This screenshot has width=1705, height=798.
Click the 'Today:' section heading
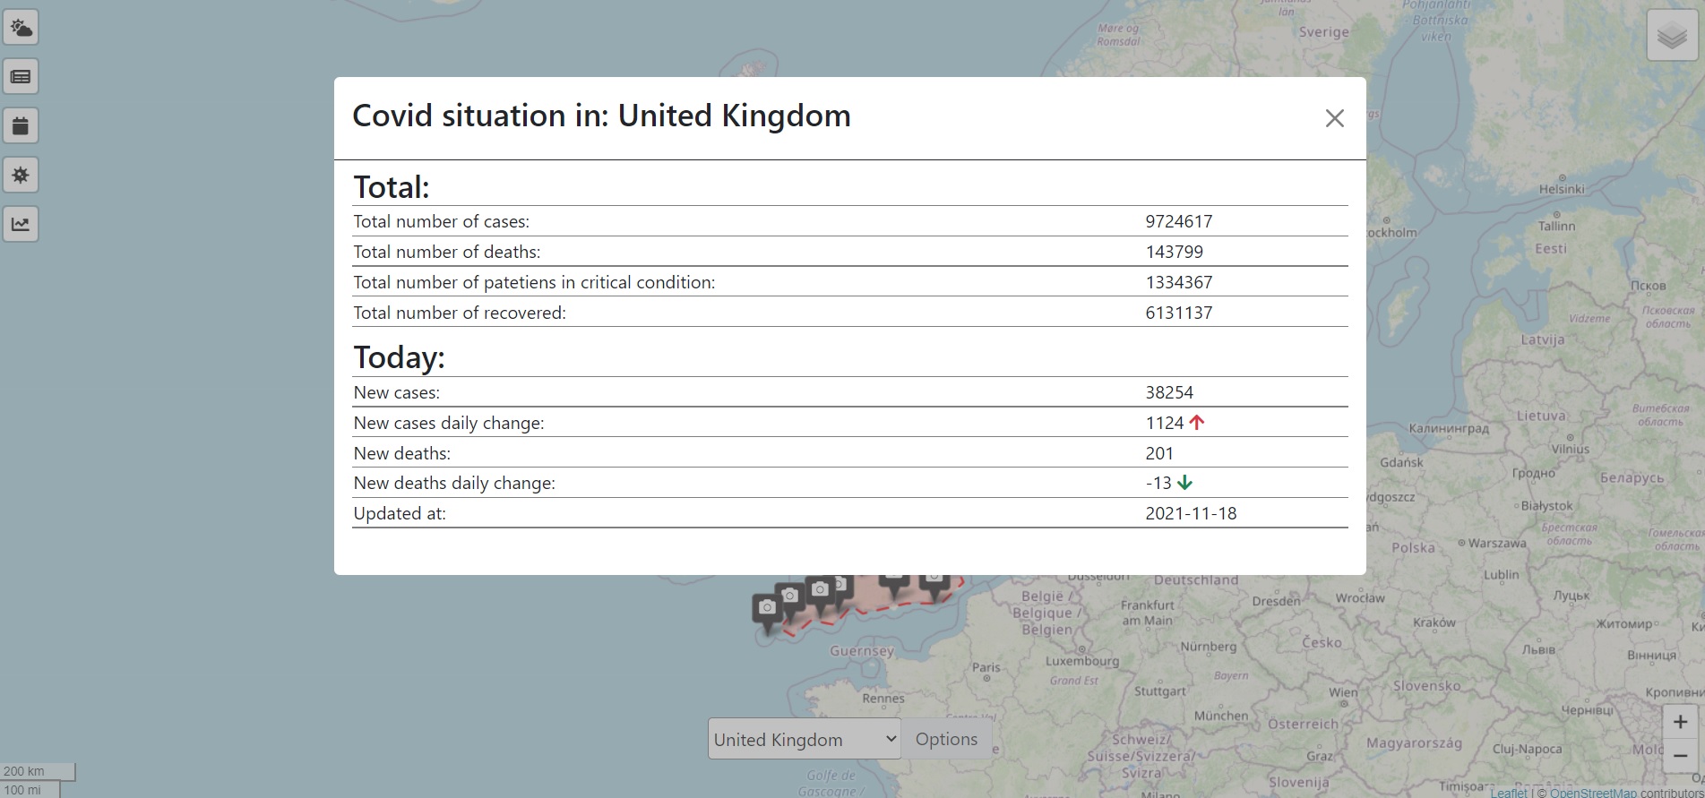(x=399, y=357)
